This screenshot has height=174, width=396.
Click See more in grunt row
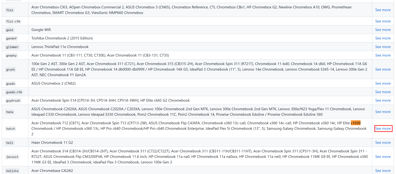(383, 69)
